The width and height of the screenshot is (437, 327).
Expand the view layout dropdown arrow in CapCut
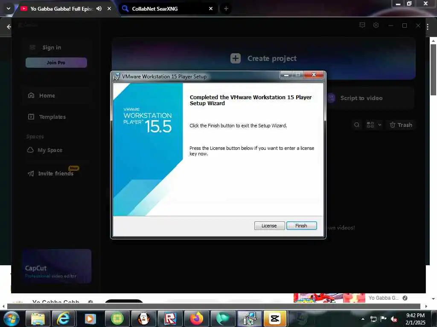[x=379, y=125]
